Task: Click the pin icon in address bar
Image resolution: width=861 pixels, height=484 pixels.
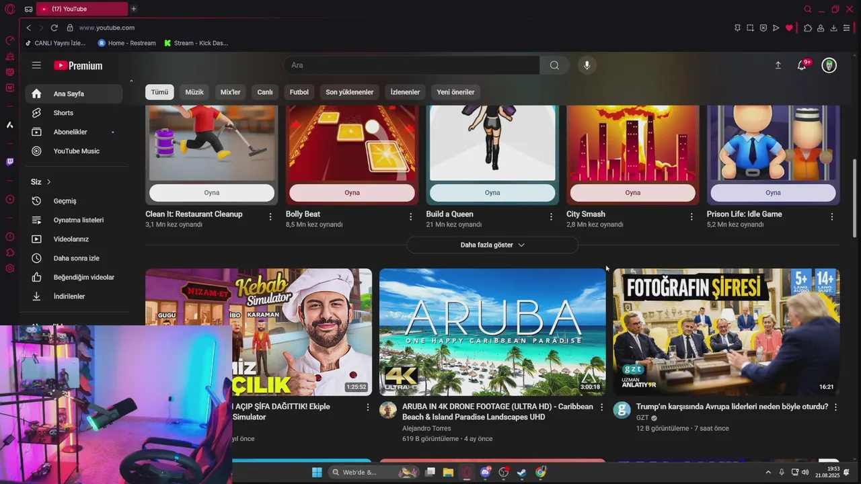Action: 737,28
